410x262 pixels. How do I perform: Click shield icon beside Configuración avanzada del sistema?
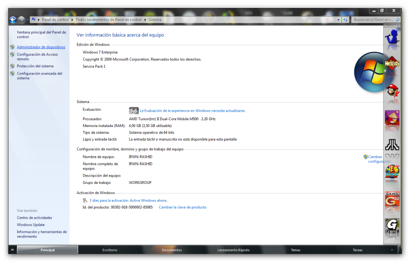click(12, 73)
